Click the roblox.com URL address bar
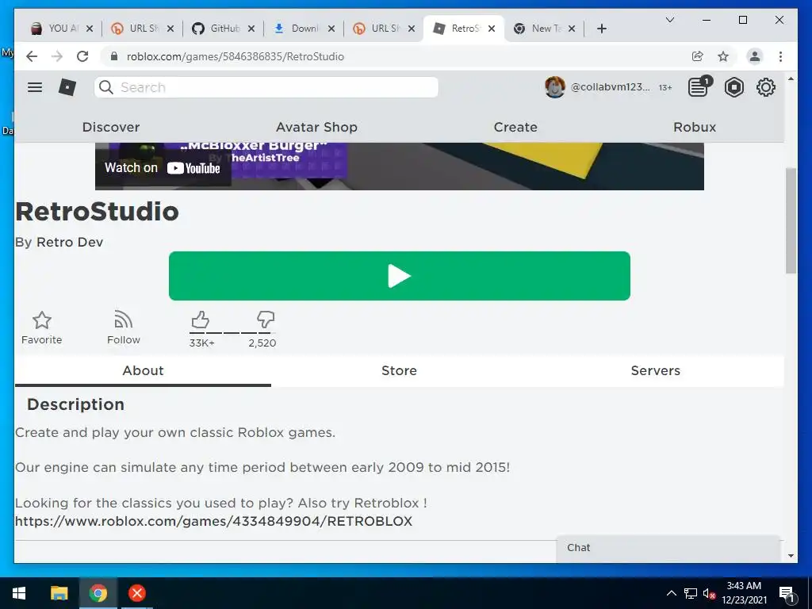Viewport: 812px width, 609px height. tap(235, 56)
